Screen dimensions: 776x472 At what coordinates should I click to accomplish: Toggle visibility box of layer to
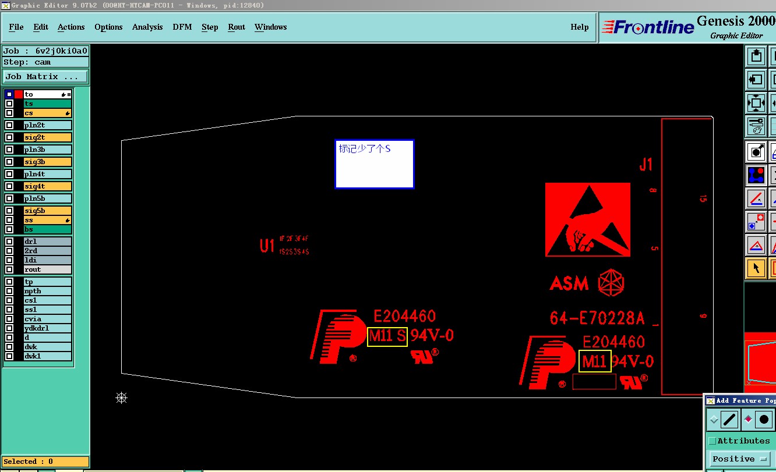[x=9, y=94]
